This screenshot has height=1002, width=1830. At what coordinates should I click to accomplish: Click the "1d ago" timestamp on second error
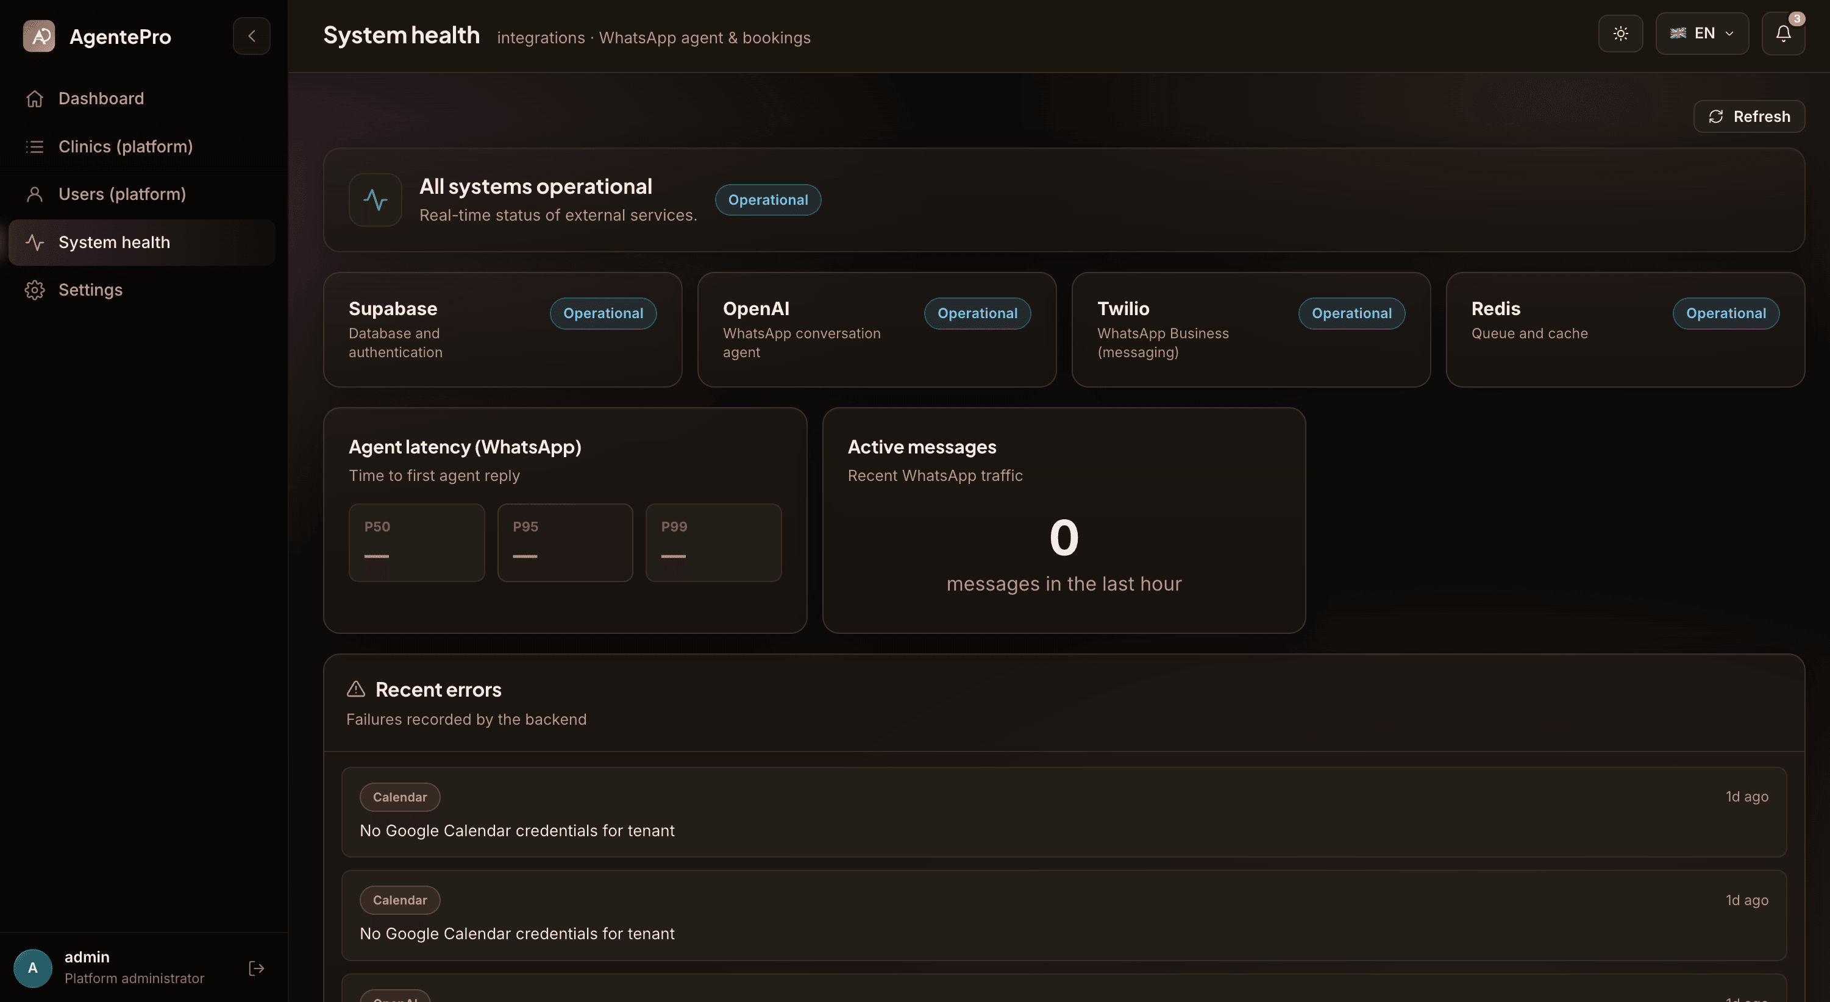[x=1747, y=900]
